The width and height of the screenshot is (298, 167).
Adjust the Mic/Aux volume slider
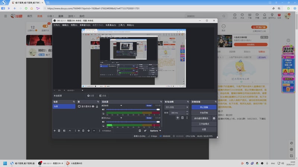point(133,122)
